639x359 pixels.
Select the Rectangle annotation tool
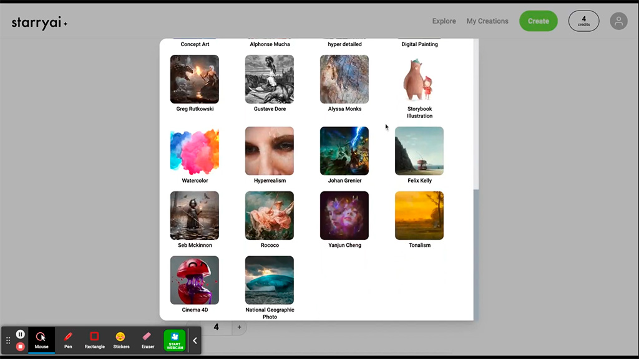[x=95, y=340]
